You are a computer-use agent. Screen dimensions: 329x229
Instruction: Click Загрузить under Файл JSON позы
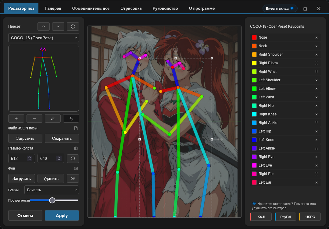coord(25,138)
